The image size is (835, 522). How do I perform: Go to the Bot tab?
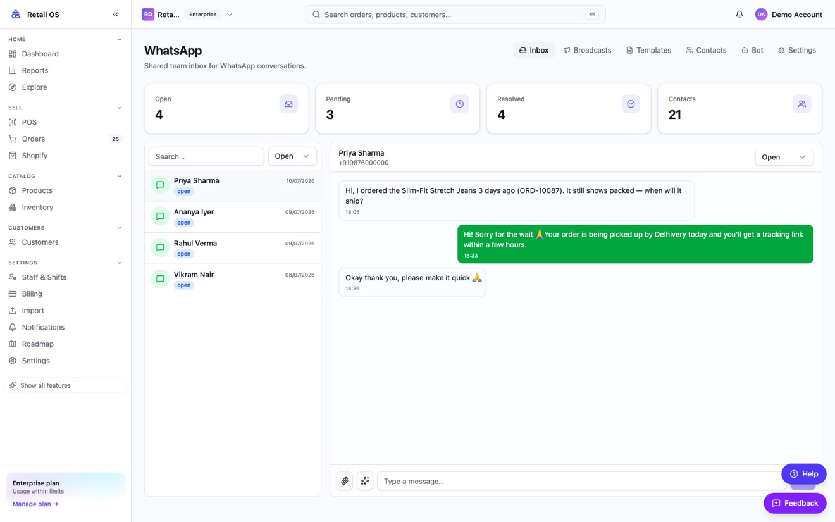(x=752, y=50)
